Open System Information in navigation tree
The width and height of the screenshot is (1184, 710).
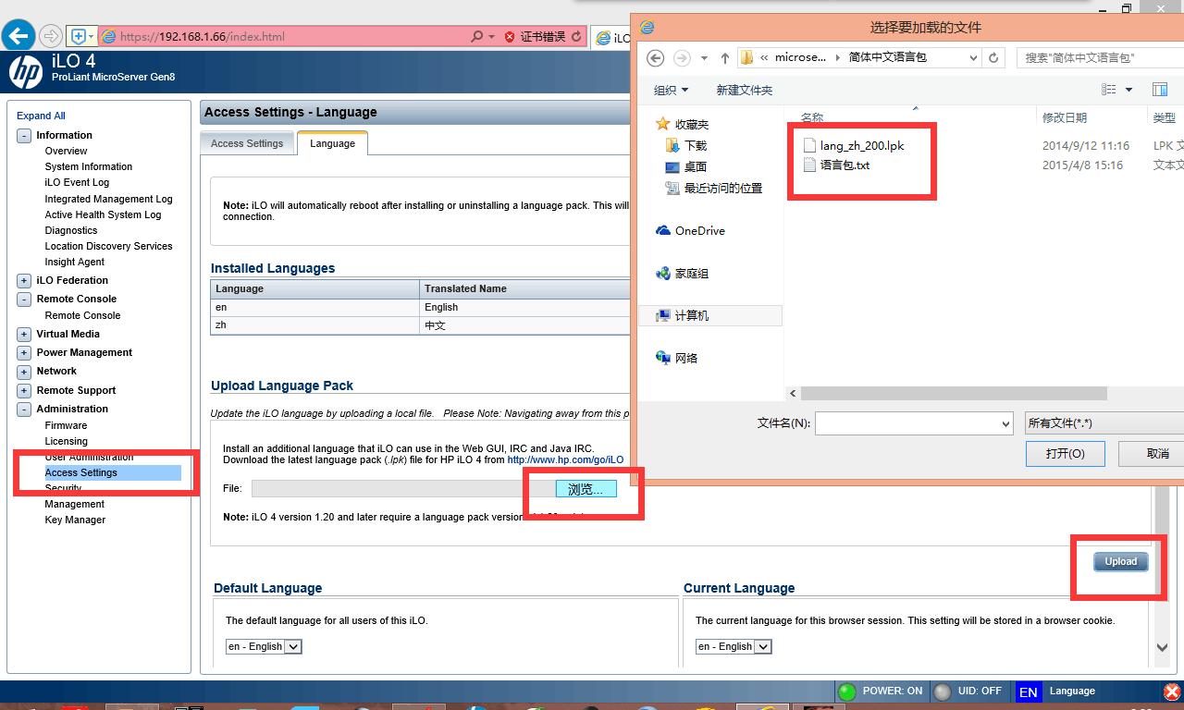[89, 167]
